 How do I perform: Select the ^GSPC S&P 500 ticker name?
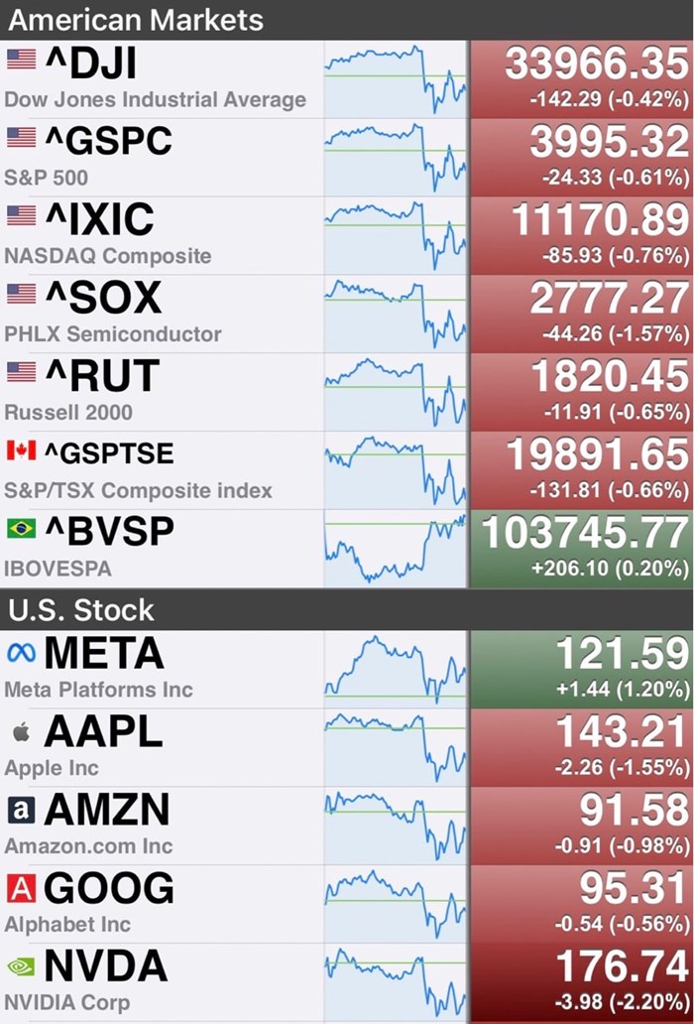pyautogui.click(x=109, y=142)
